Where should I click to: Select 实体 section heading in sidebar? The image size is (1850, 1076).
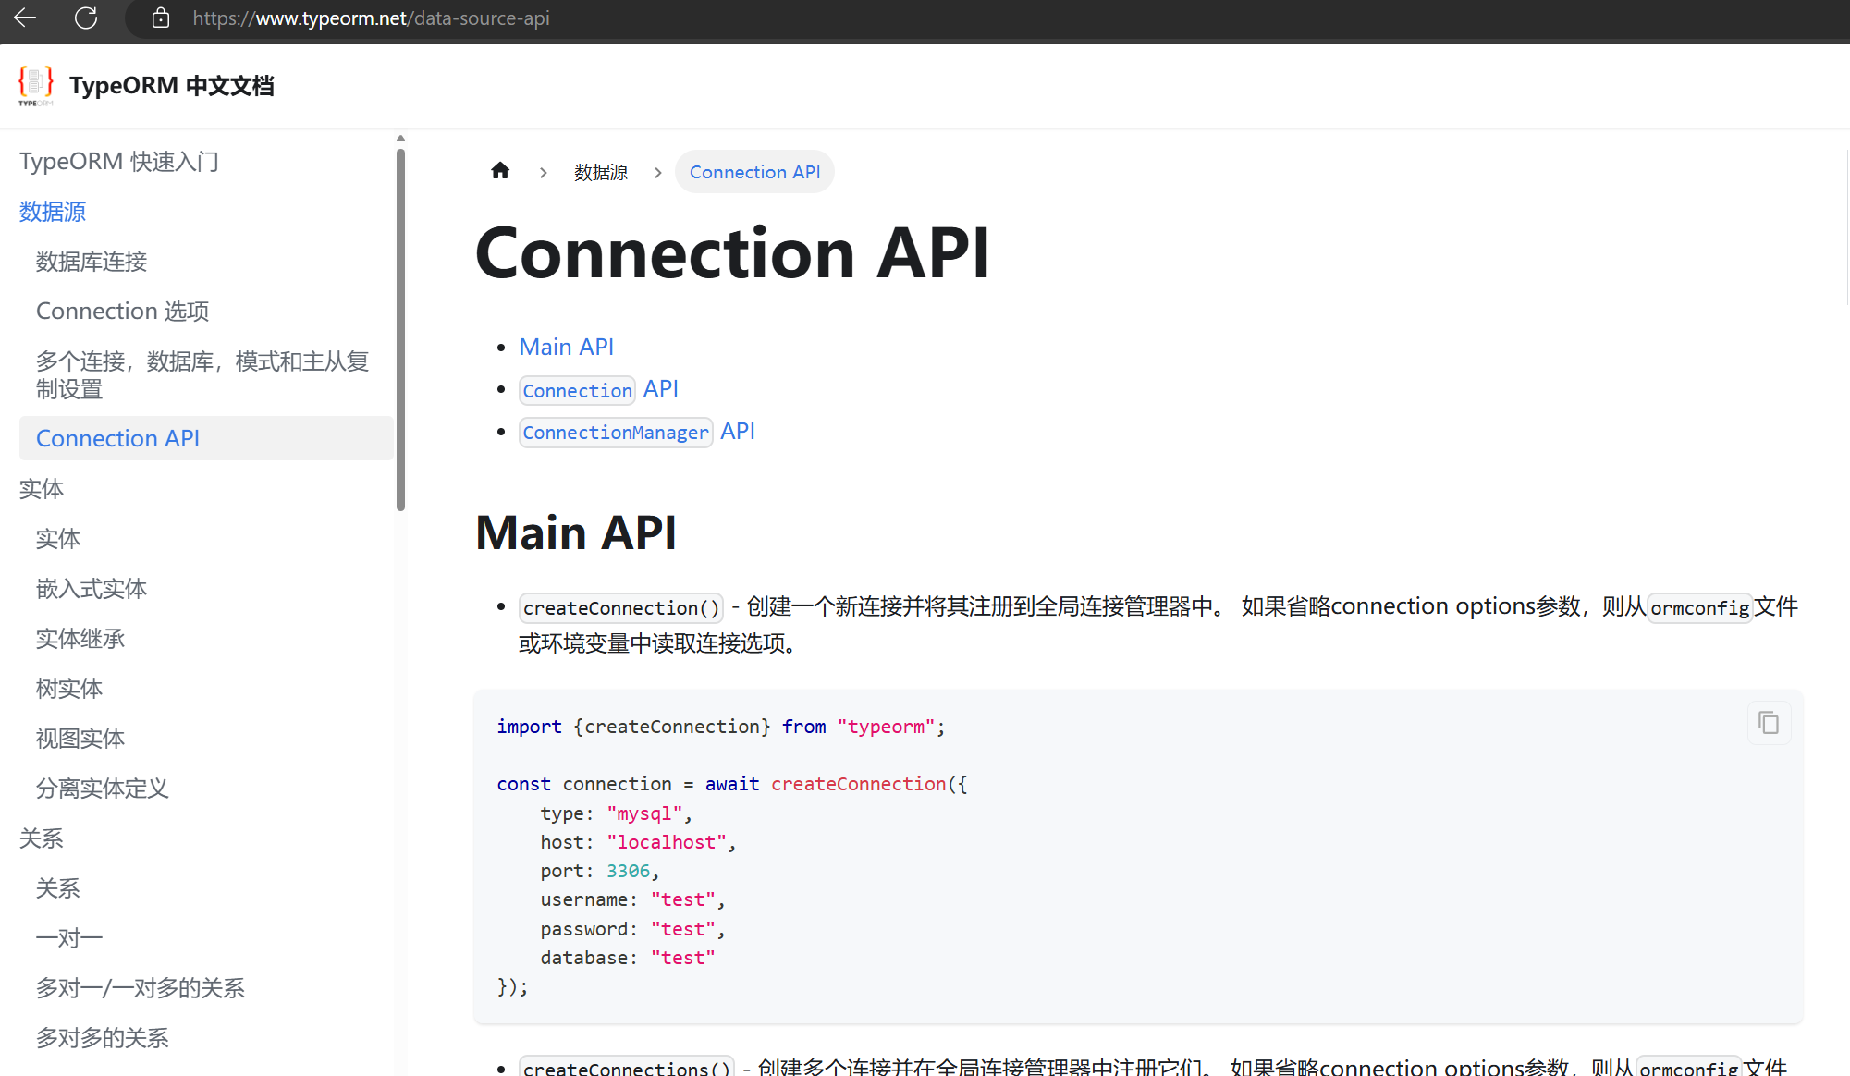point(42,489)
